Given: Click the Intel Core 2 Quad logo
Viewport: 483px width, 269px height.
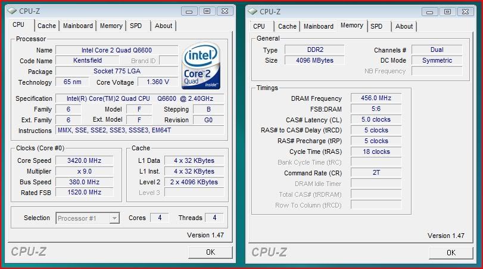Looking at the screenshot, I should click(x=201, y=66).
